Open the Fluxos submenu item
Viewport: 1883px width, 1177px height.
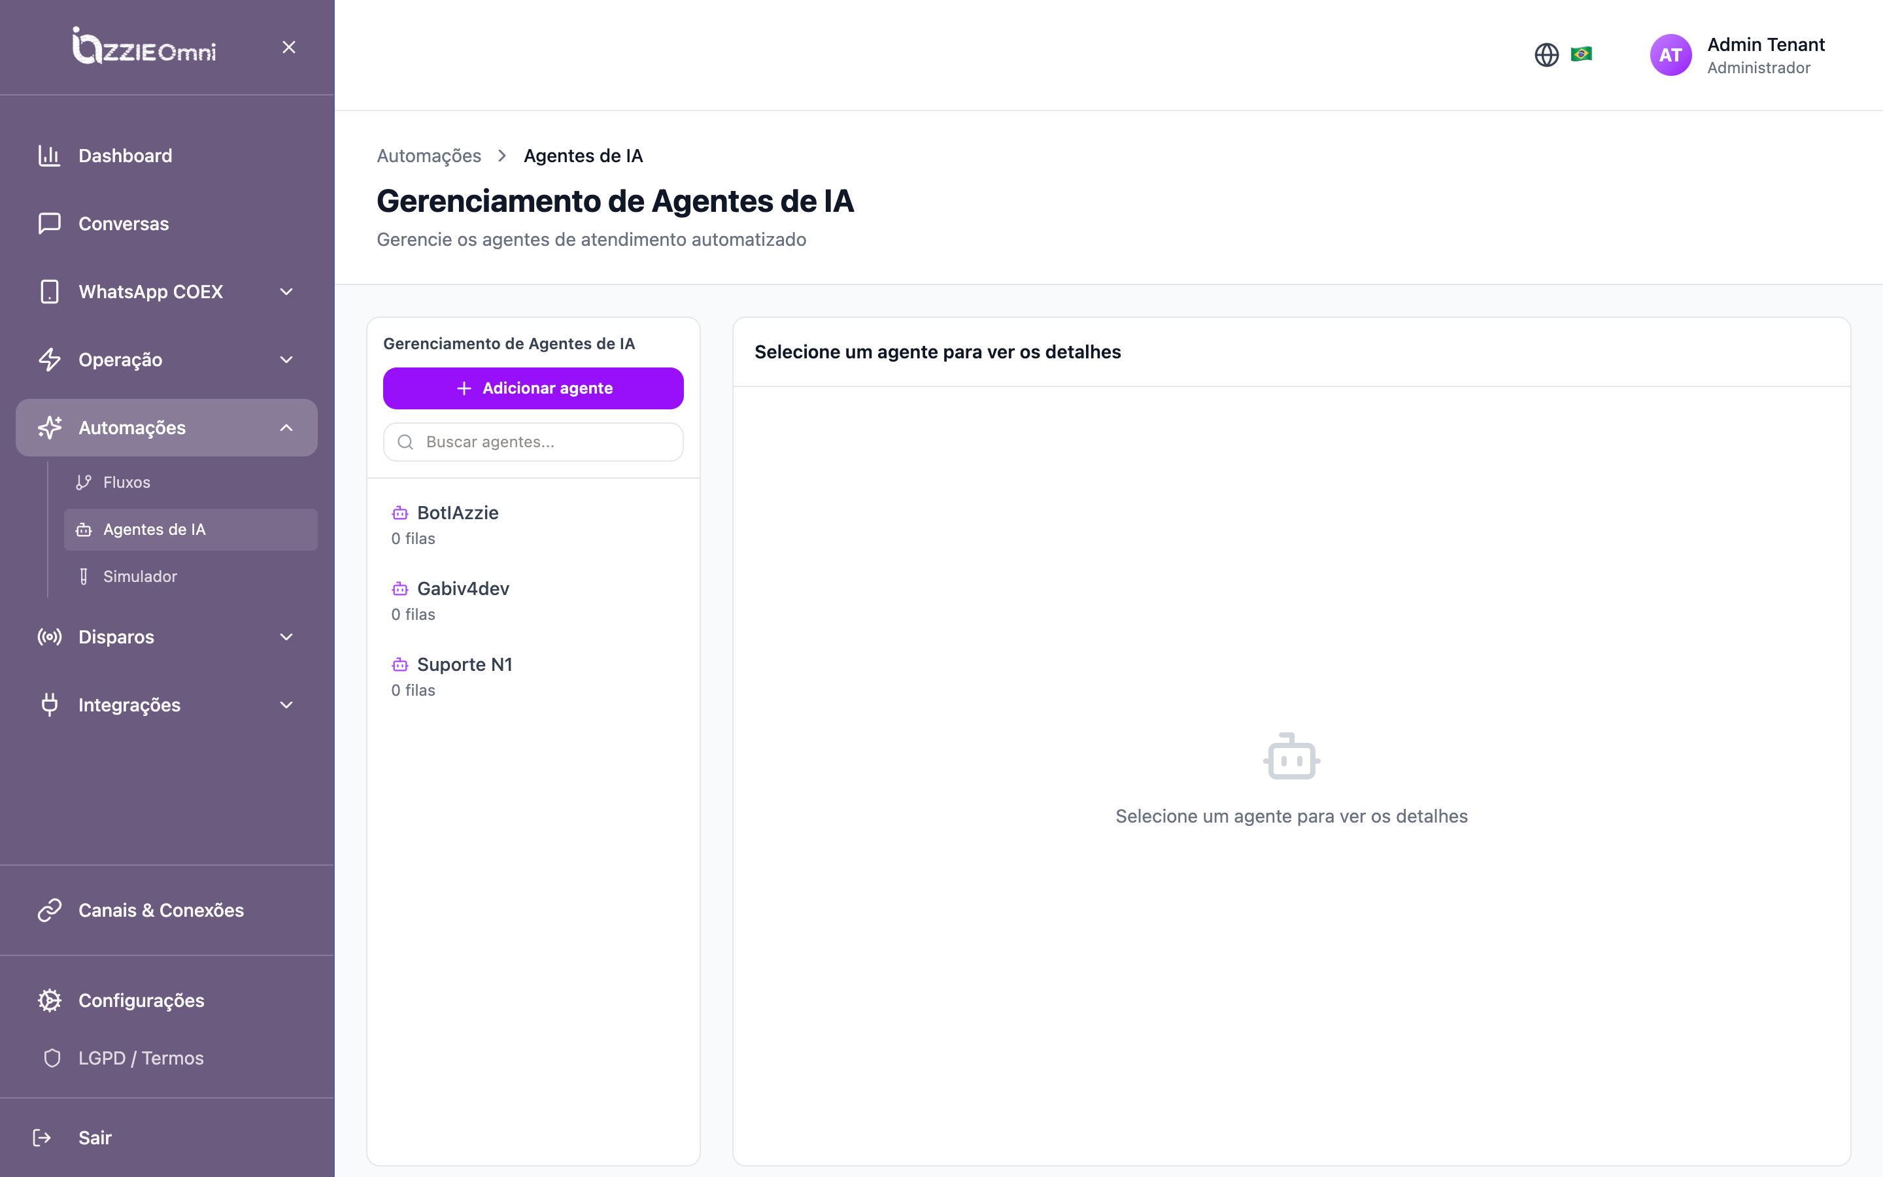pos(191,483)
